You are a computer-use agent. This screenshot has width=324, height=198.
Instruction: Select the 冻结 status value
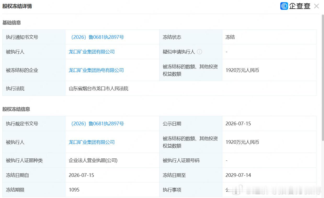(230, 37)
